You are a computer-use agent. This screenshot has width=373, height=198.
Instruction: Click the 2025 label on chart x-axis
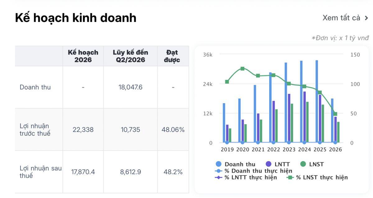click(x=320, y=149)
